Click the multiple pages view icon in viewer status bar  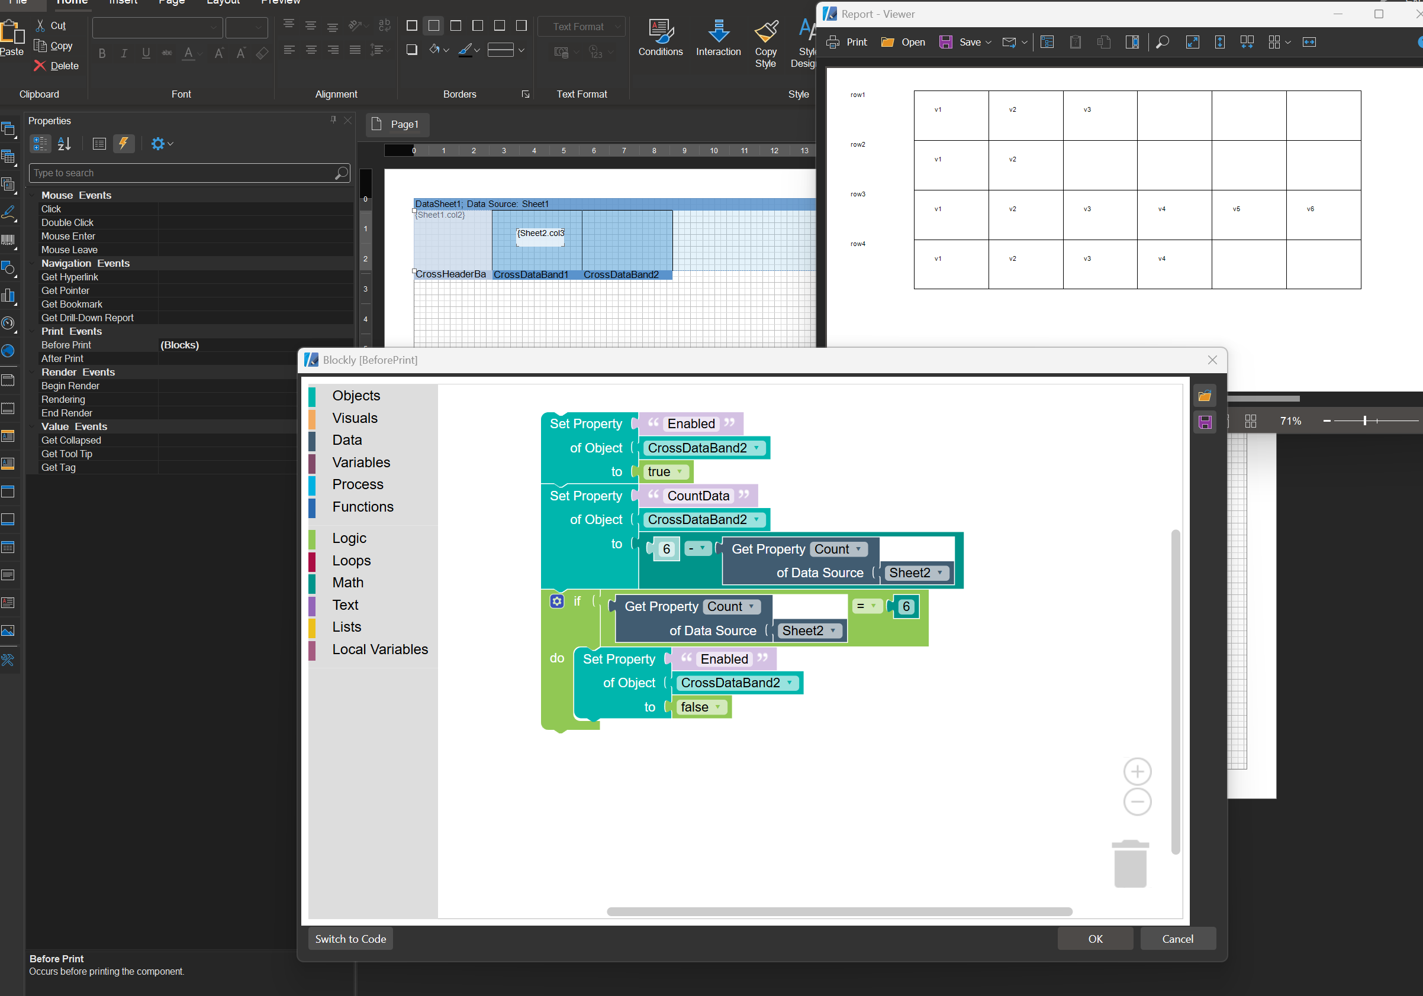pos(1250,421)
